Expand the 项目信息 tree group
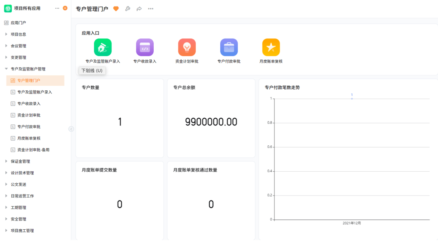This screenshot has height=241, width=438. pyautogui.click(x=6, y=34)
